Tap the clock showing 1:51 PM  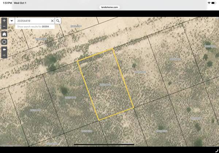(6, 3)
